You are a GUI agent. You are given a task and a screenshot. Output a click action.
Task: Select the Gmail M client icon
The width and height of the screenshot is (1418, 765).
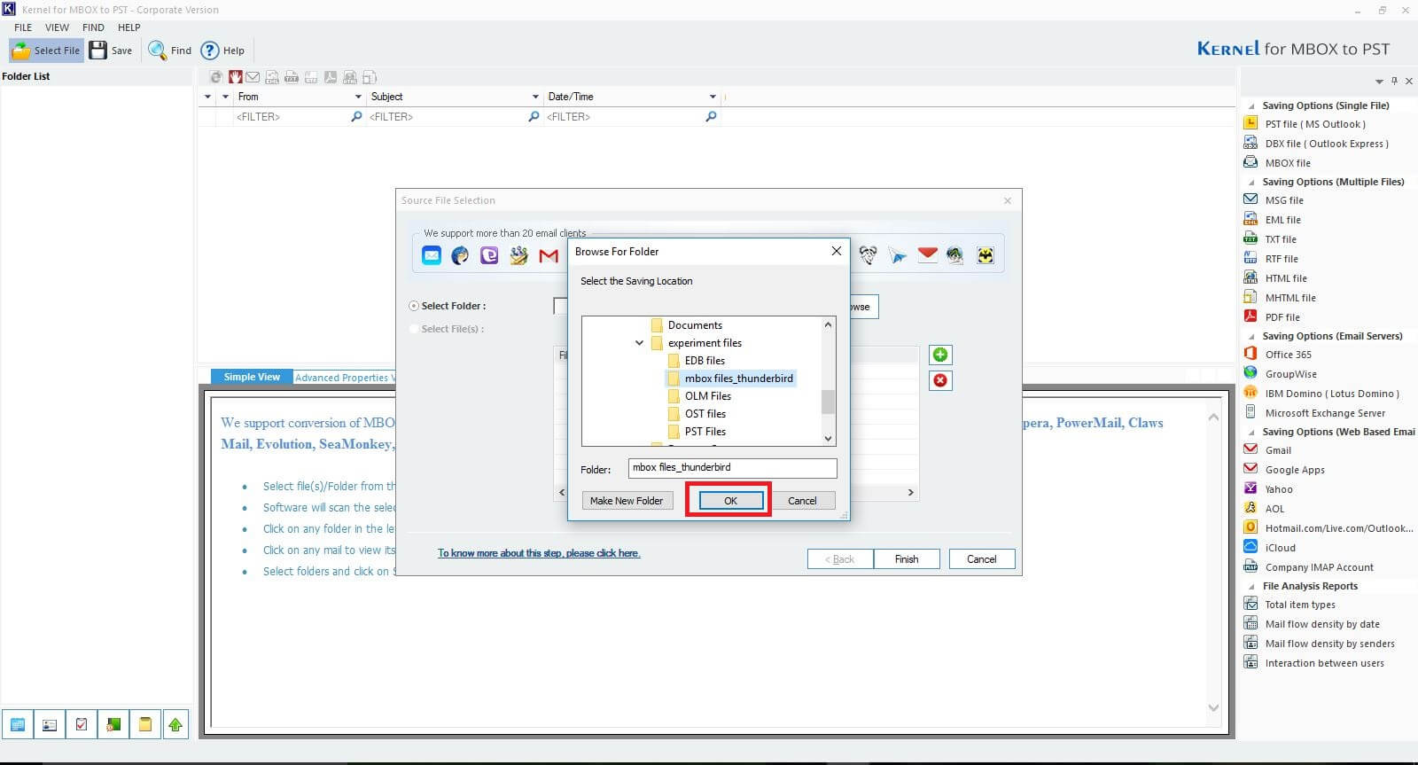coord(549,255)
